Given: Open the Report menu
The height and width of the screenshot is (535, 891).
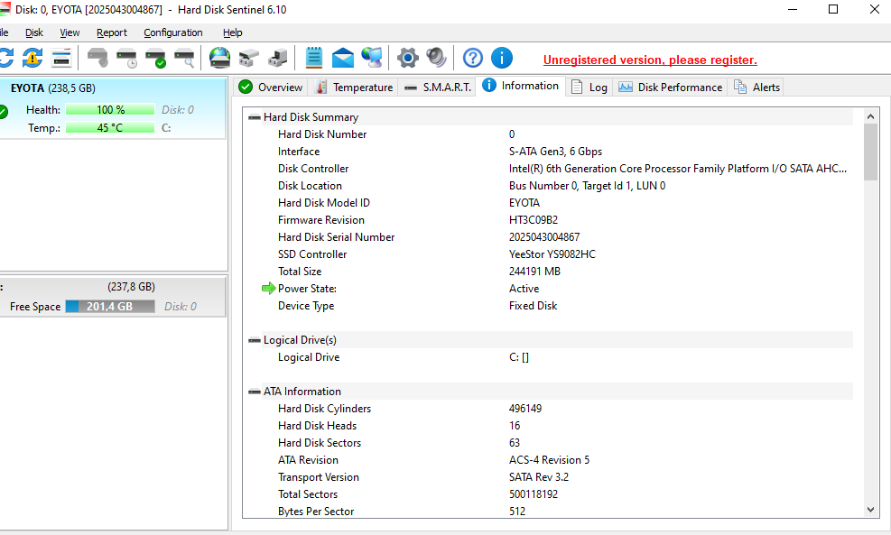Looking at the screenshot, I should (112, 32).
